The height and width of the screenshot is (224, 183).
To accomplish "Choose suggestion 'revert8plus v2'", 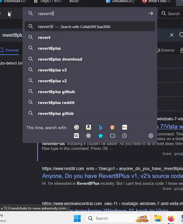I will coord(90,81).
